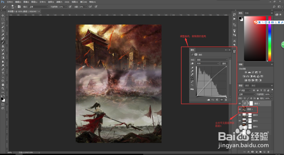Select the Zoom tool

3,88
